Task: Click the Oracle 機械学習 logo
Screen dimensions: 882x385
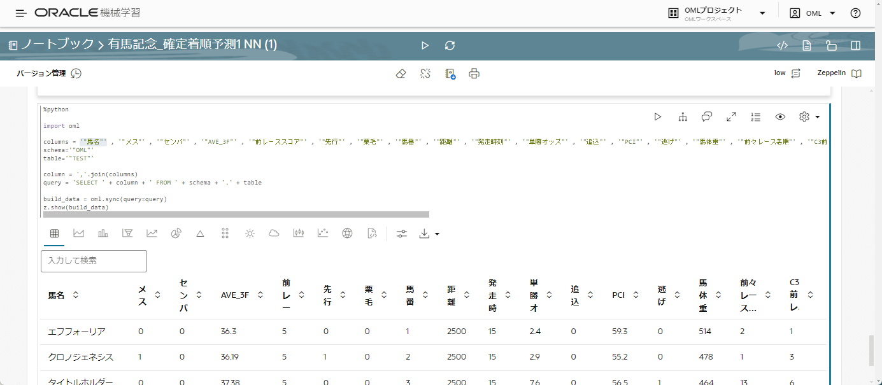Action: [88, 13]
